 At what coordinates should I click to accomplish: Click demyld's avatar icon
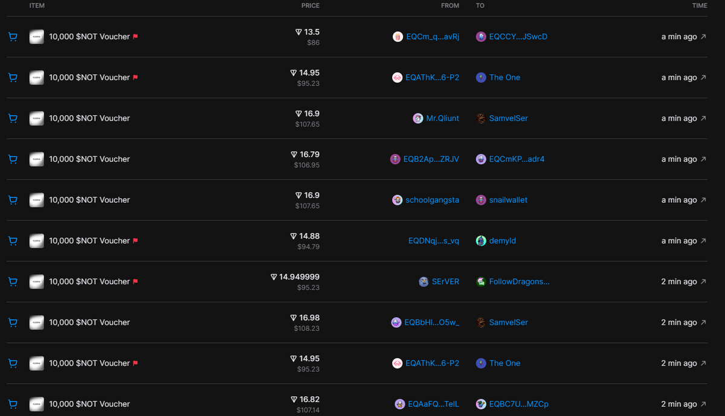click(481, 241)
